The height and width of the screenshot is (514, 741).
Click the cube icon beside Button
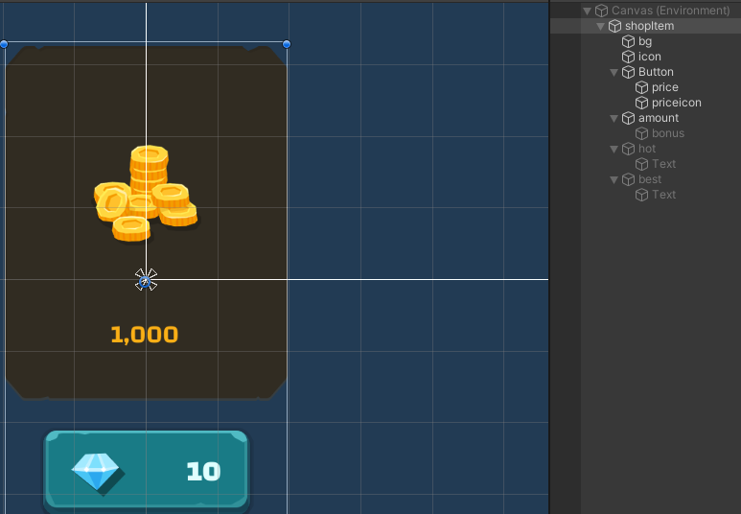[x=628, y=72]
